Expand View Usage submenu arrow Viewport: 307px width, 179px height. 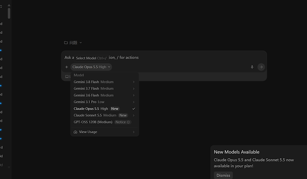coord(134,132)
